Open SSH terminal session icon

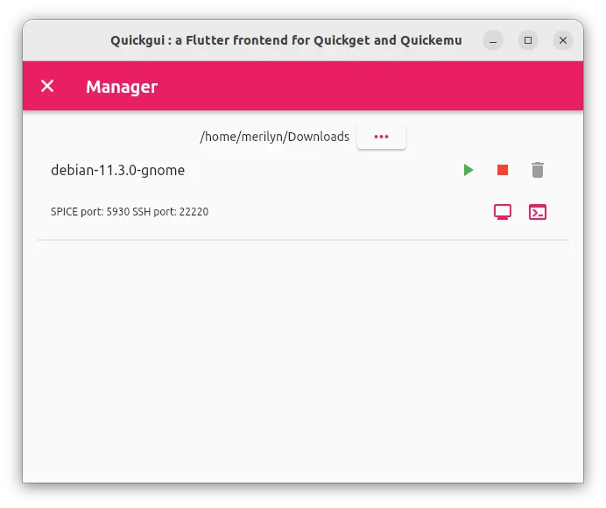[537, 212]
